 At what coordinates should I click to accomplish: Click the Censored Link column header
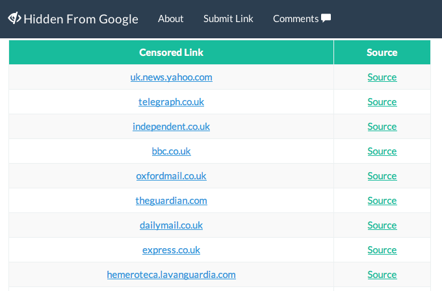[x=171, y=53]
